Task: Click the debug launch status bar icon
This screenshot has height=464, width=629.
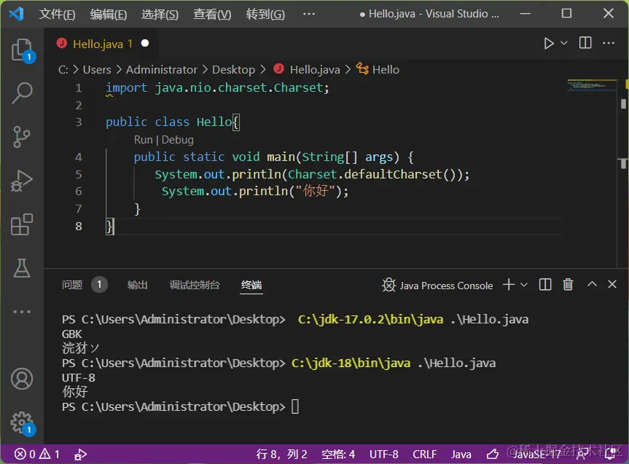Action: (80, 455)
